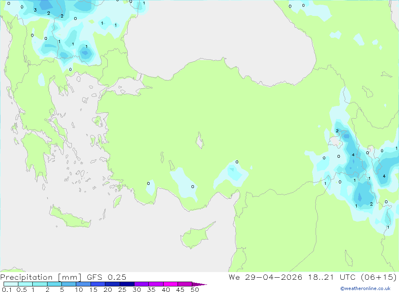The height and width of the screenshot is (292, 399).
Task: Click the 'GFS 0.25' model label
Action: 107,277
